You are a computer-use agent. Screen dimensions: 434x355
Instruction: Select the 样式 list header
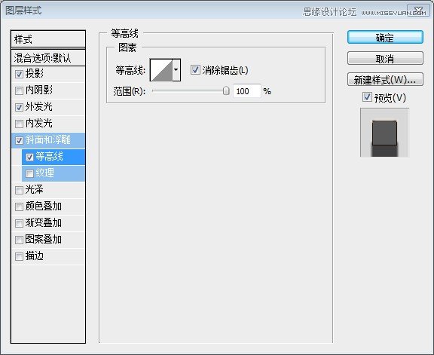48,39
